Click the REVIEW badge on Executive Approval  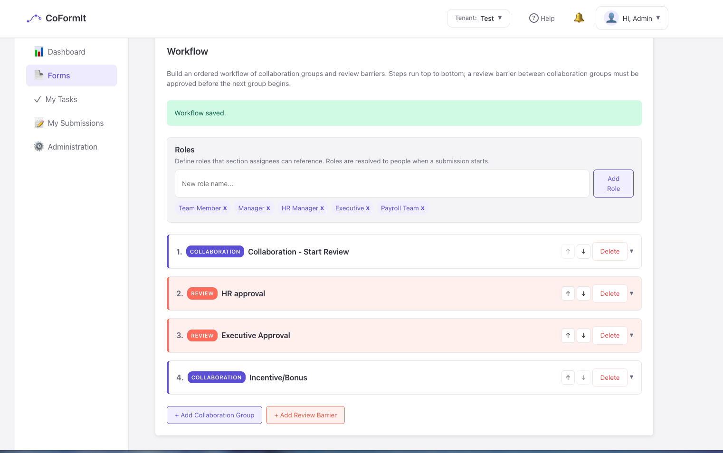[x=202, y=335]
